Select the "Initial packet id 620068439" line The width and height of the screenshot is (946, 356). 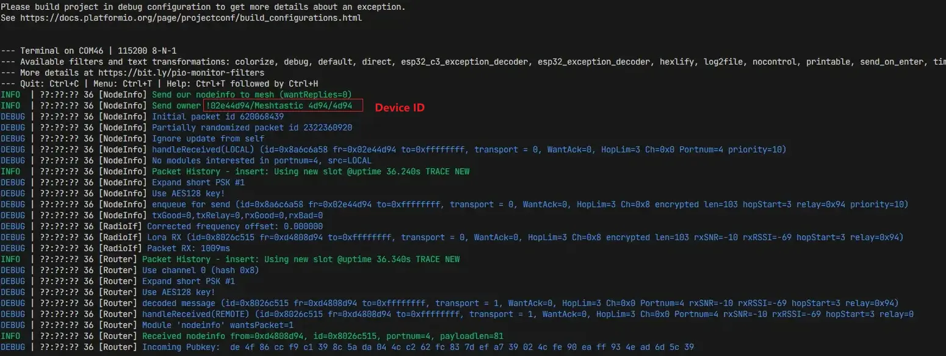pos(217,116)
